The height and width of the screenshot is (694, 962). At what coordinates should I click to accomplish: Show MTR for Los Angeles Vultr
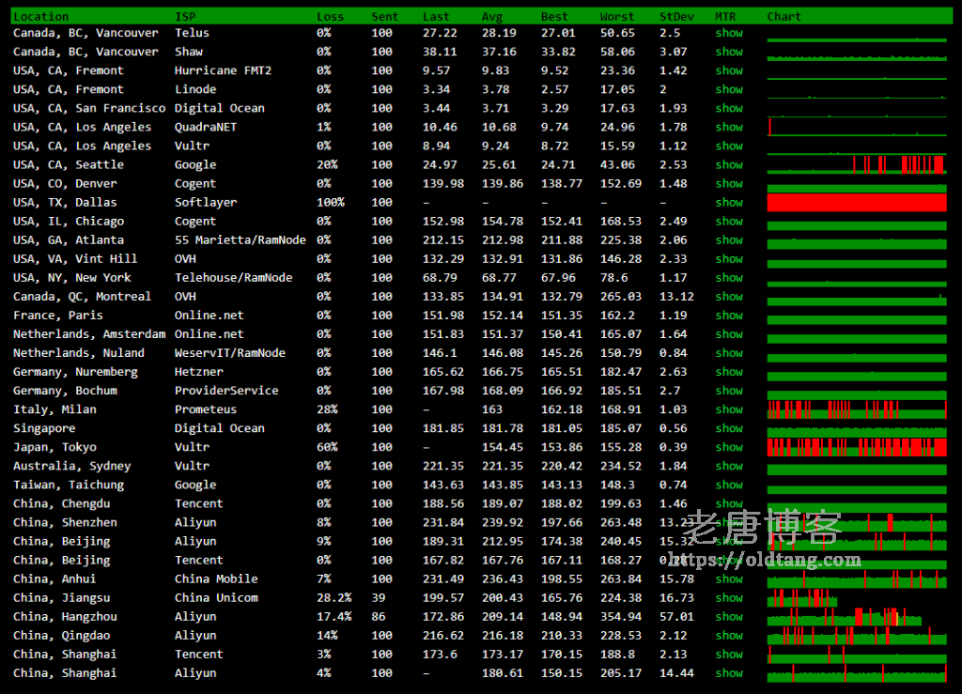click(x=729, y=146)
